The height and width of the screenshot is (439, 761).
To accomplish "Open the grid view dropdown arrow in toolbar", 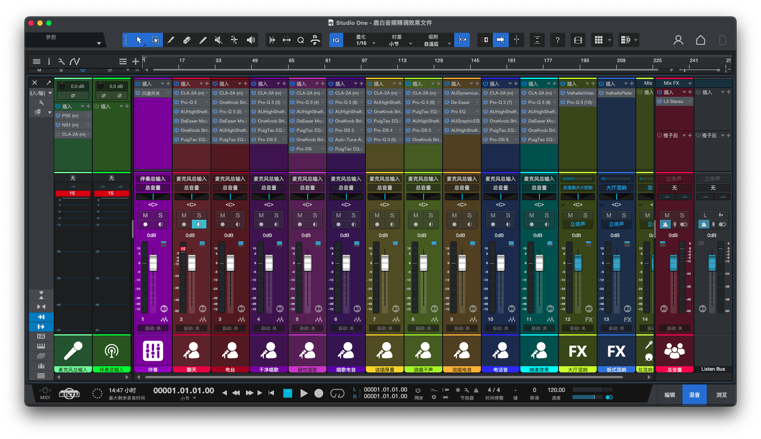I will pyautogui.click(x=609, y=40).
